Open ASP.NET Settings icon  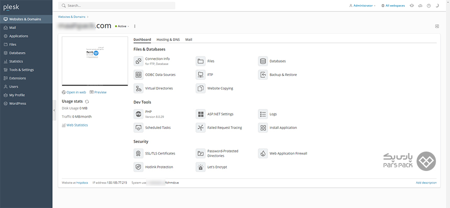pyautogui.click(x=200, y=114)
